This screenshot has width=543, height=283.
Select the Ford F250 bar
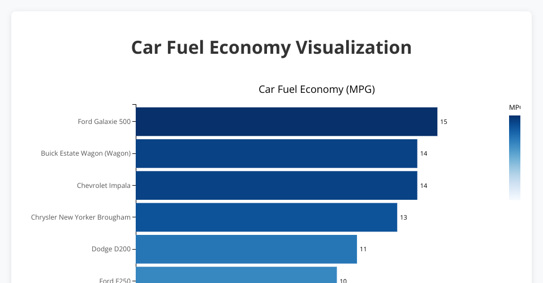click(236, 275)
